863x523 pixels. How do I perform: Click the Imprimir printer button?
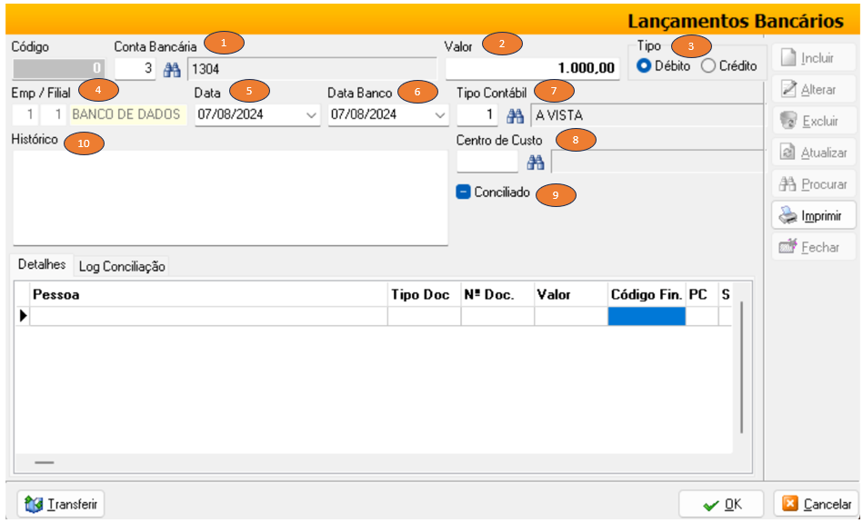point(813,216)
